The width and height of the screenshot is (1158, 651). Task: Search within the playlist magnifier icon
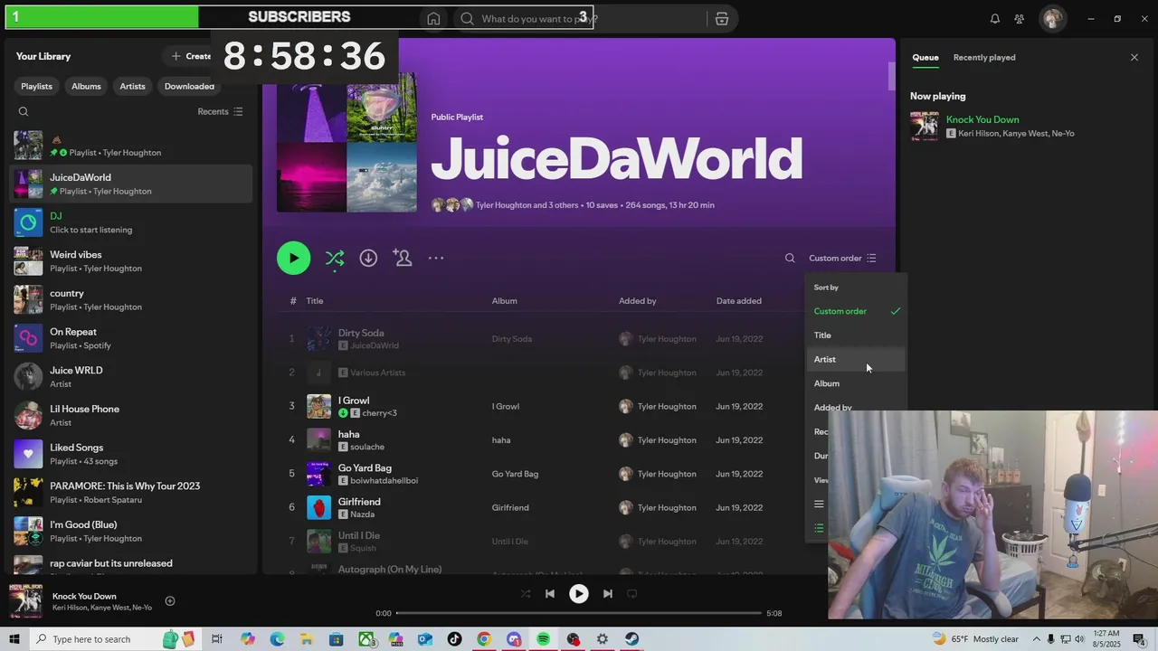click(x=790, y=259)
